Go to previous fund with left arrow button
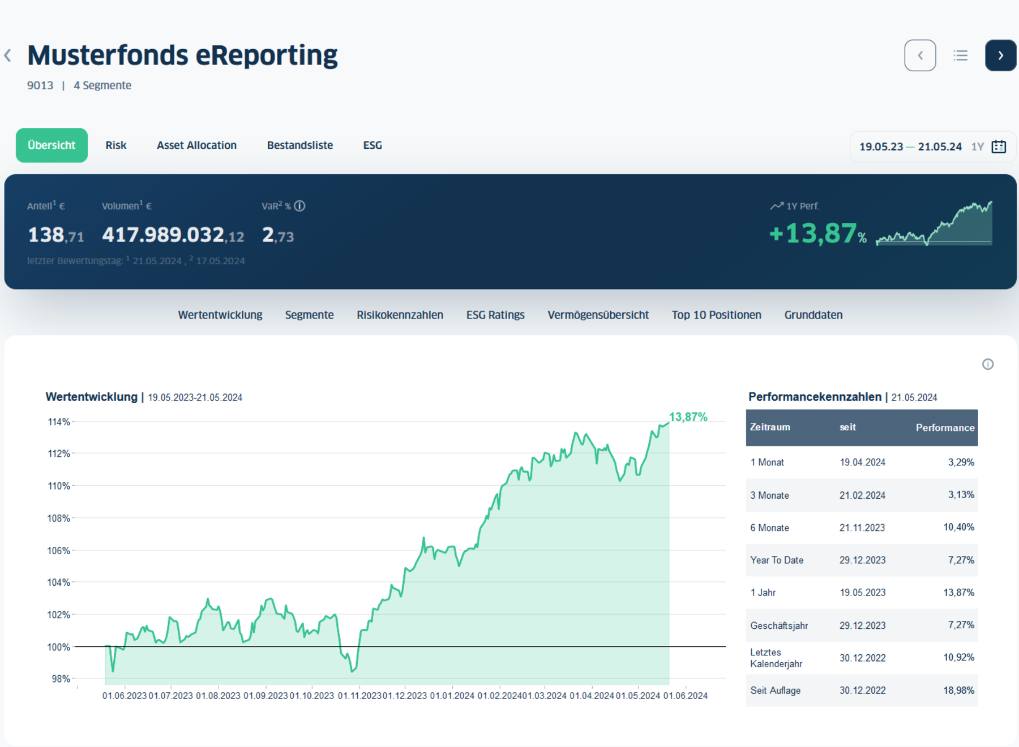The width and height of the screenshot is (1019, 747). 920,55
